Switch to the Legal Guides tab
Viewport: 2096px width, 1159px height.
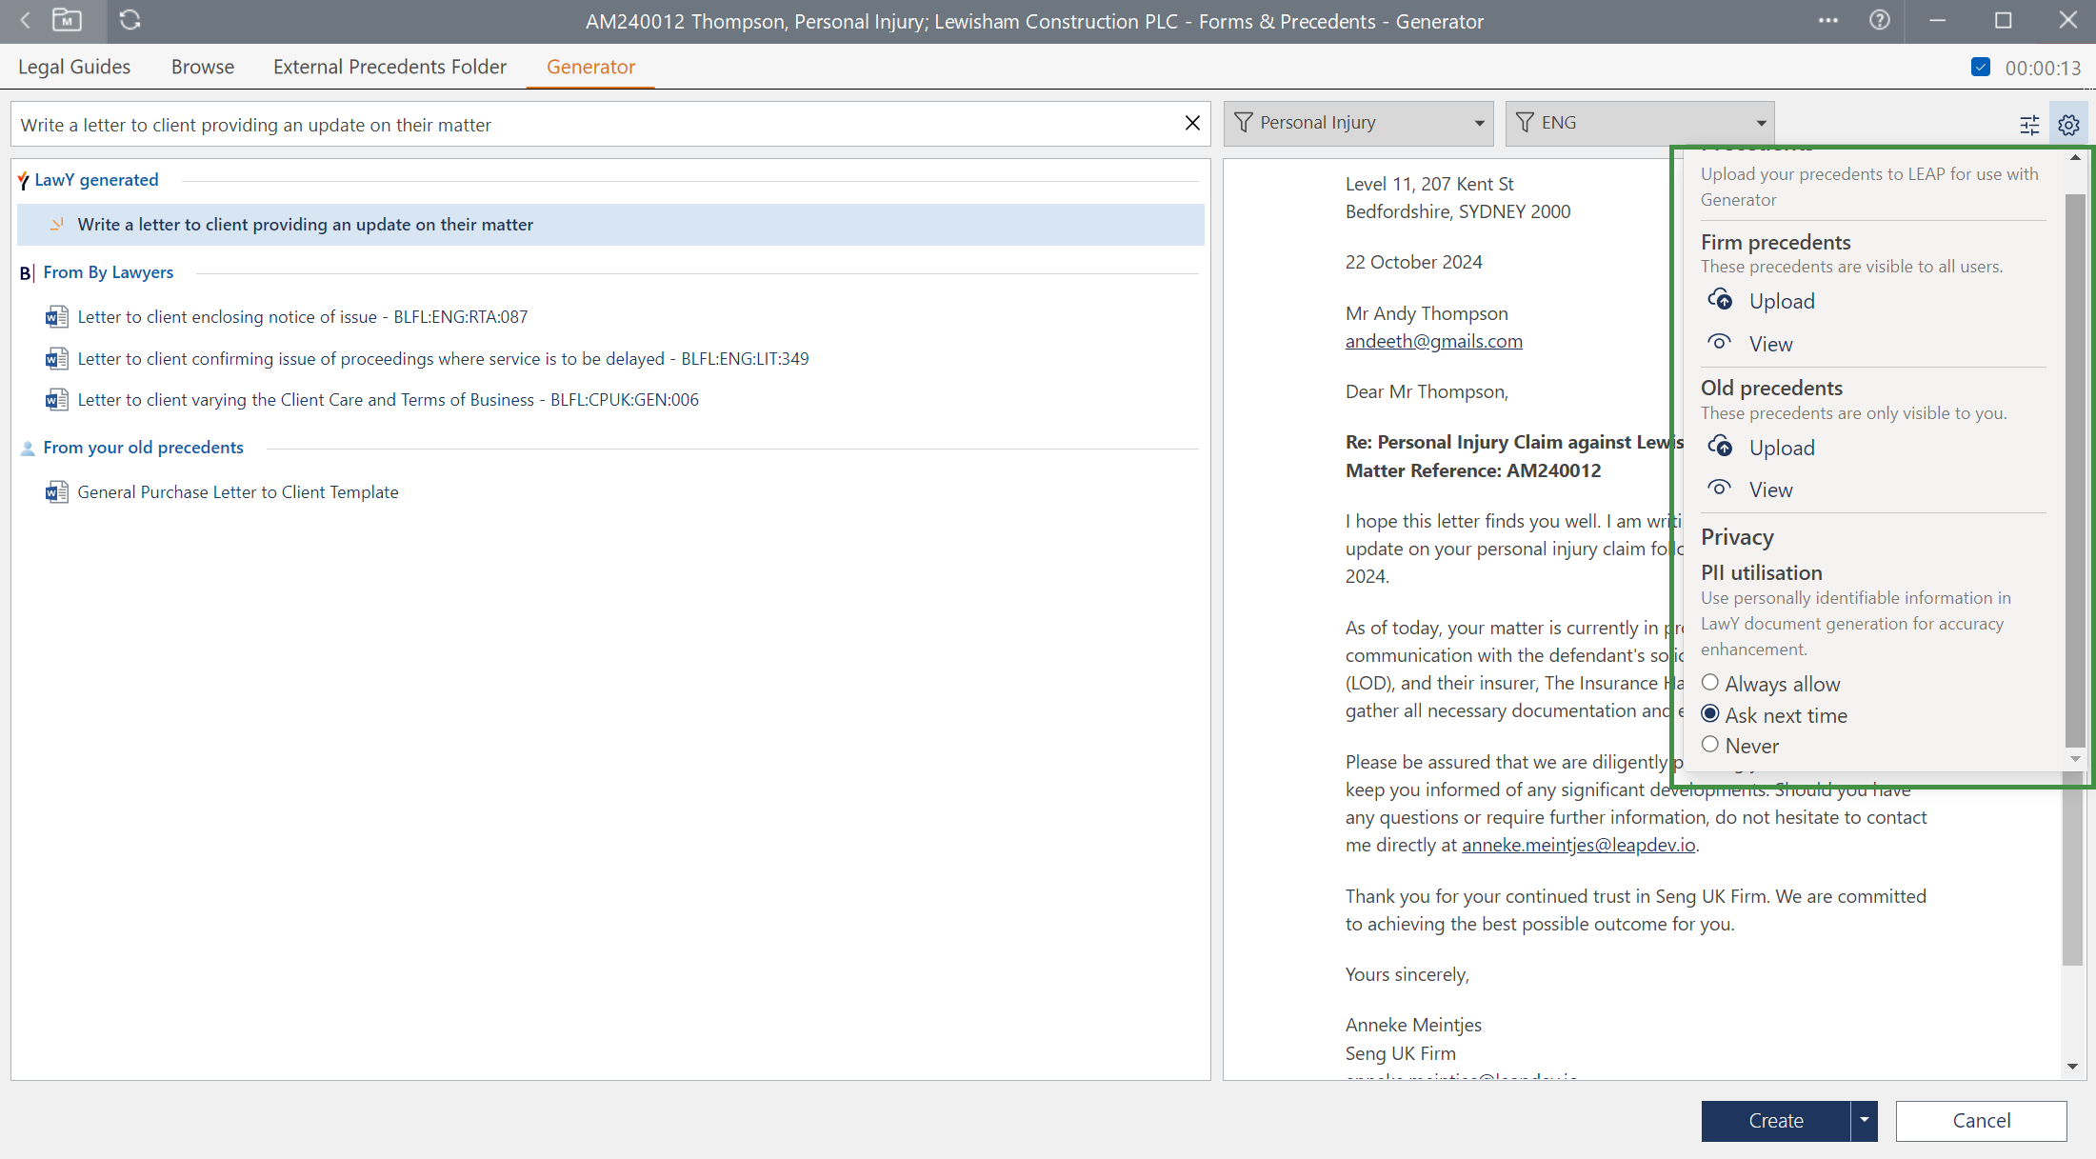(74, 67)
